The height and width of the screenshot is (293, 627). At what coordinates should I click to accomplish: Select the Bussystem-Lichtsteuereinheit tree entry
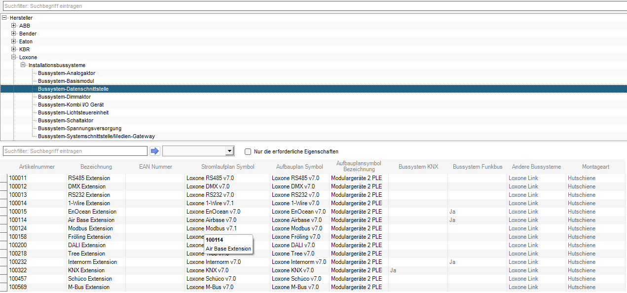[x=73, y=112]
